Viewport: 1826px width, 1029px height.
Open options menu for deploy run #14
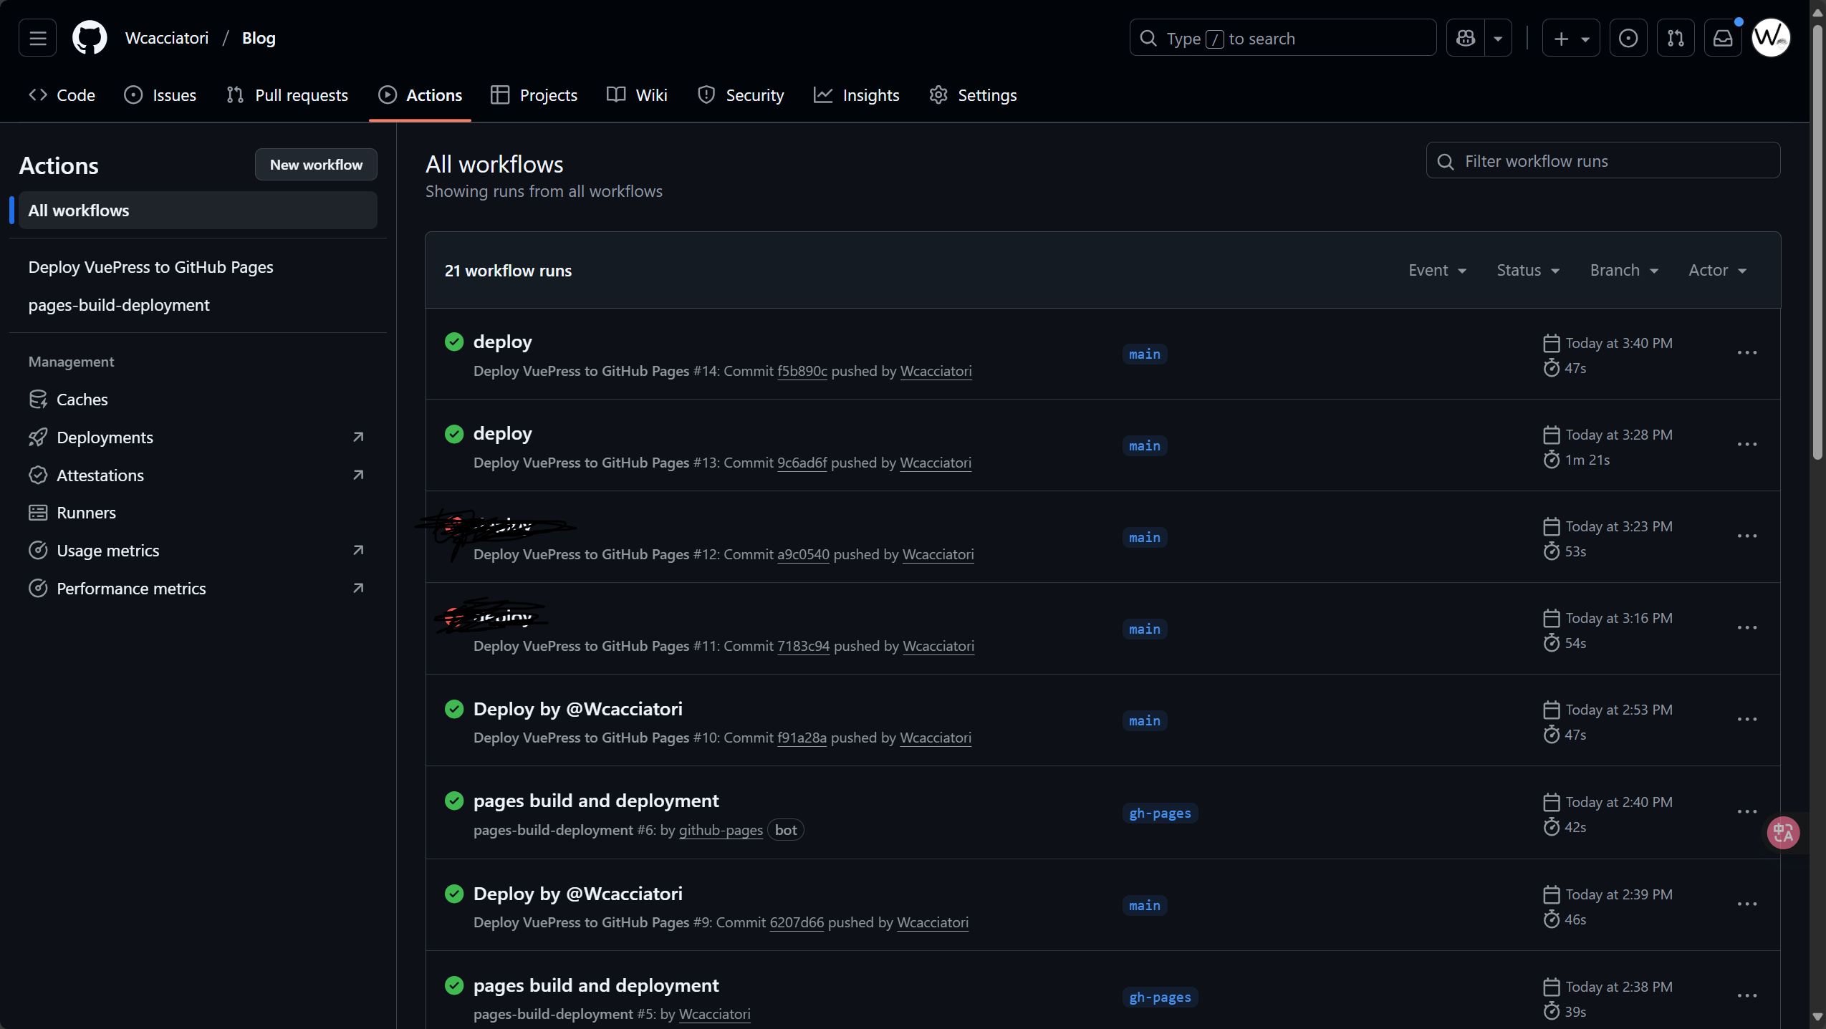(1746, 353)
